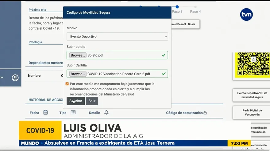Click the Dependientes menores heading
The width and height of the screenshot is (270, 151).
coord(46,63)
